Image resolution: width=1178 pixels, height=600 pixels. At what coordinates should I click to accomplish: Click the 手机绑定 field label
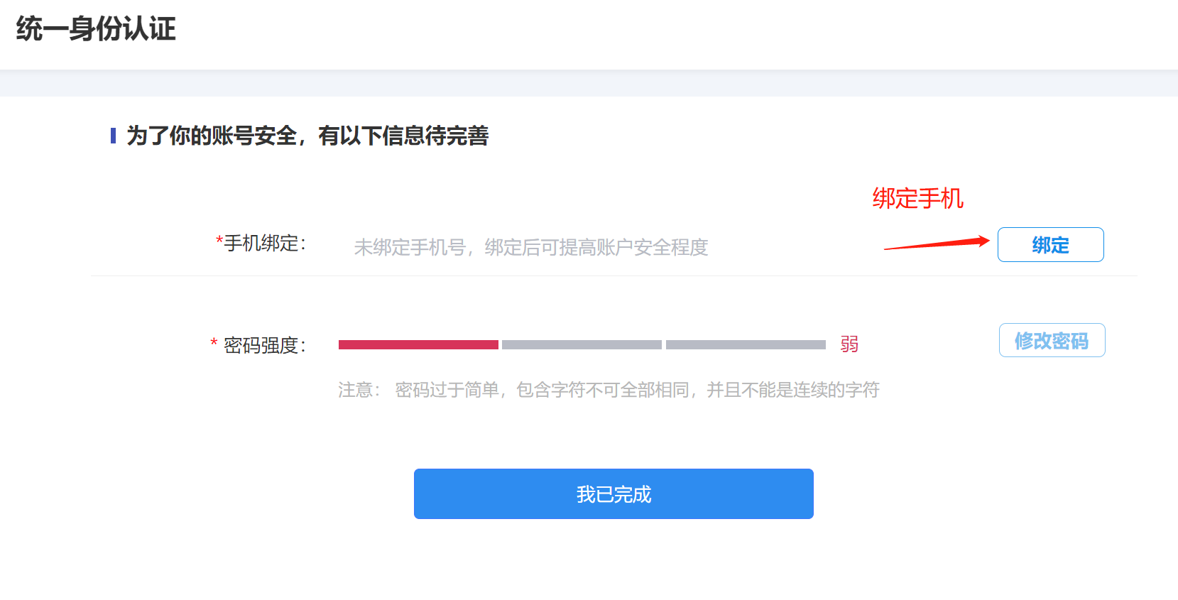coord(263,244)
